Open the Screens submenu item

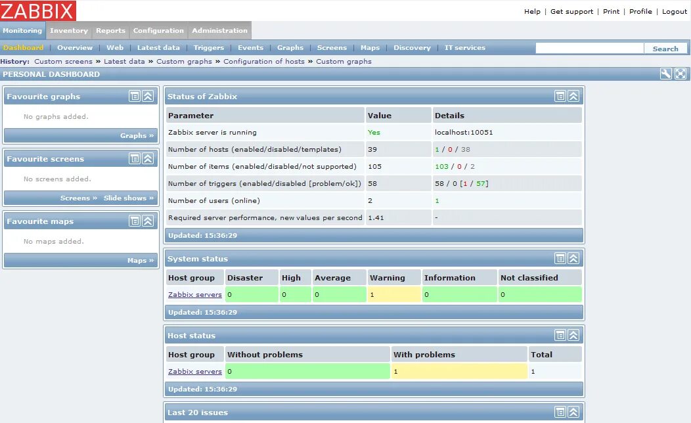pos(332,47)
